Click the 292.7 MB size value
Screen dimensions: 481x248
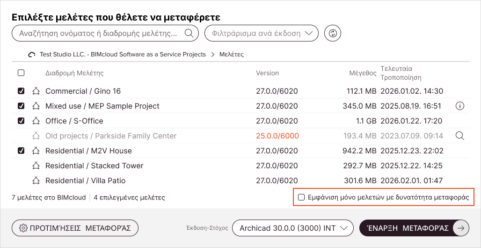(x=359, y=166)
